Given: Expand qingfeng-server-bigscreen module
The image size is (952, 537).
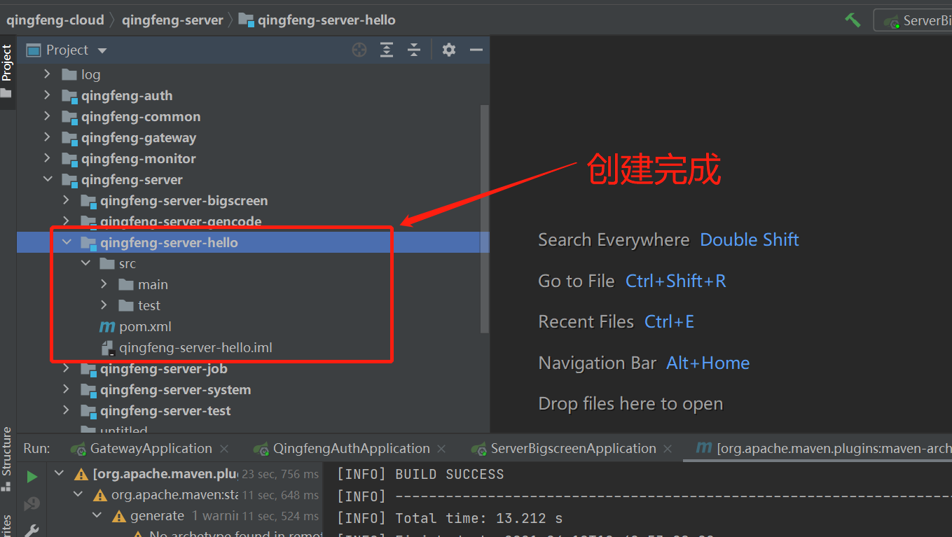Looking at the screenshot, I should [x=66, y=200].
